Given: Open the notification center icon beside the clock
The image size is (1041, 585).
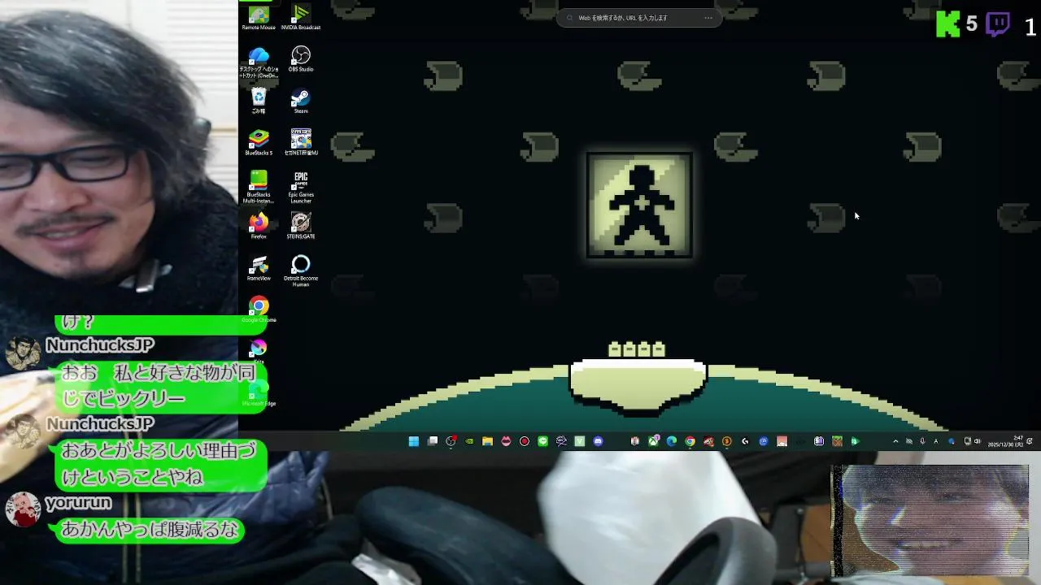Looking at the screenshot, I should 1029,441.
